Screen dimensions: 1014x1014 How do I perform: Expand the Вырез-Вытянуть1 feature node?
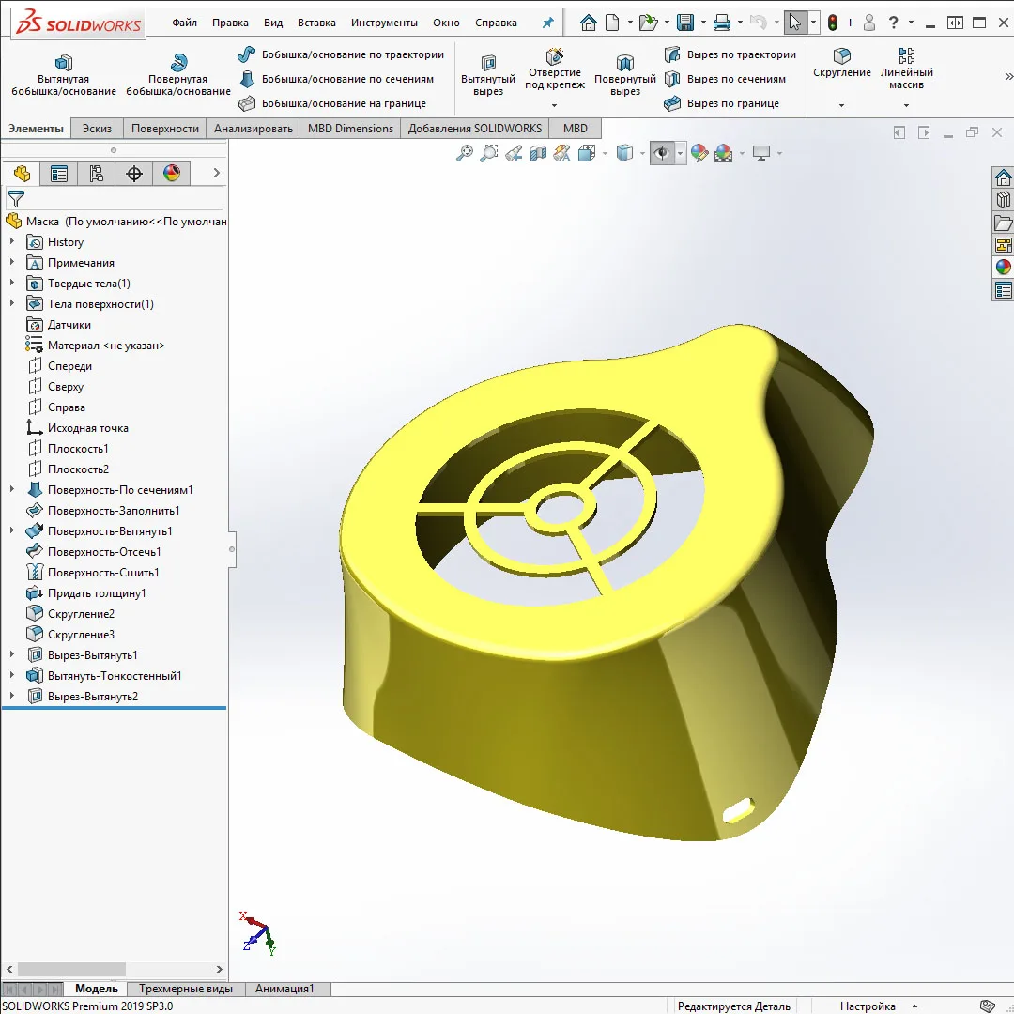click(12, 655)
